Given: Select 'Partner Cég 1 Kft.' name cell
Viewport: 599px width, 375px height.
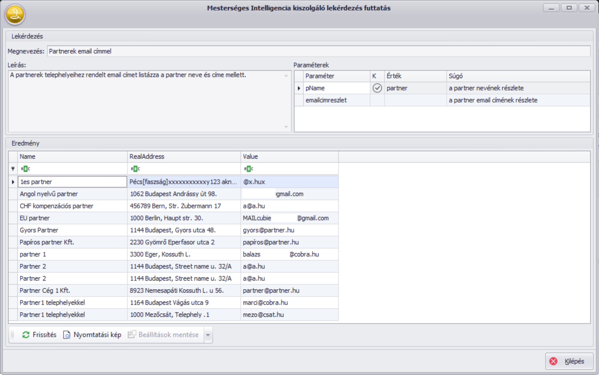Looking at the screenshot, I should [72, 291].
